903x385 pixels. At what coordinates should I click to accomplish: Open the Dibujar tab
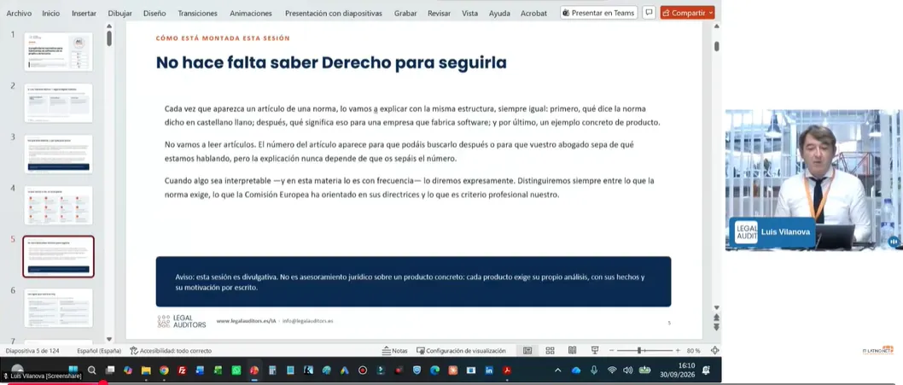119,14
